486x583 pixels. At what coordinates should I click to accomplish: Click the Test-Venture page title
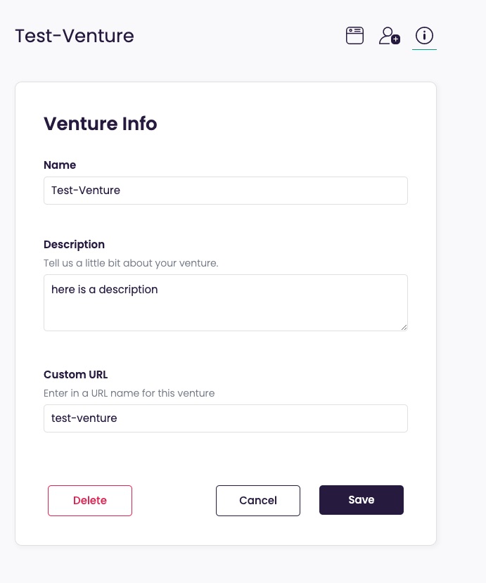coord(75,36)
